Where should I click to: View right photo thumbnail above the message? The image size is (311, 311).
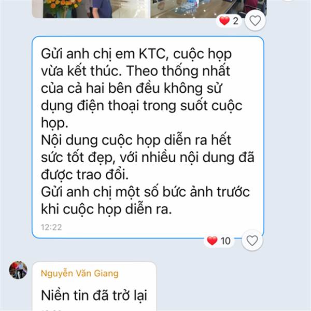(x=208, y=9)
